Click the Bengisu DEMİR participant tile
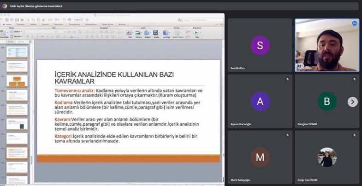 click(x=326, y=101)
